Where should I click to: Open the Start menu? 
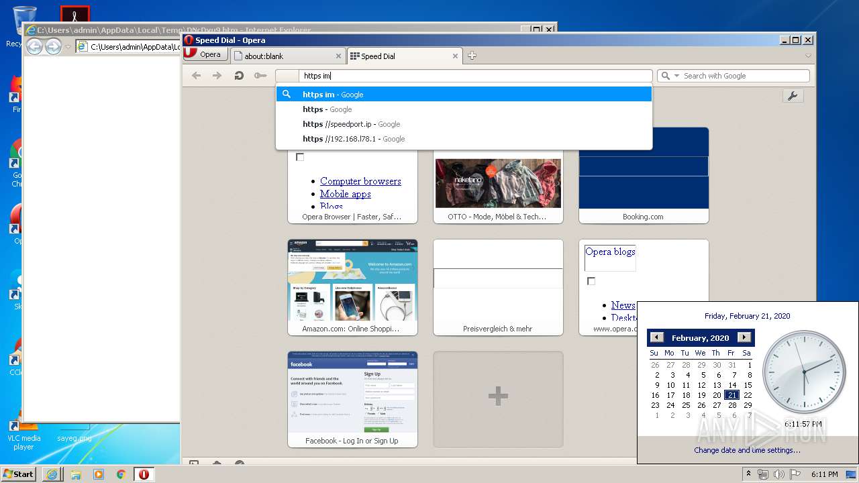coord(18,474)
